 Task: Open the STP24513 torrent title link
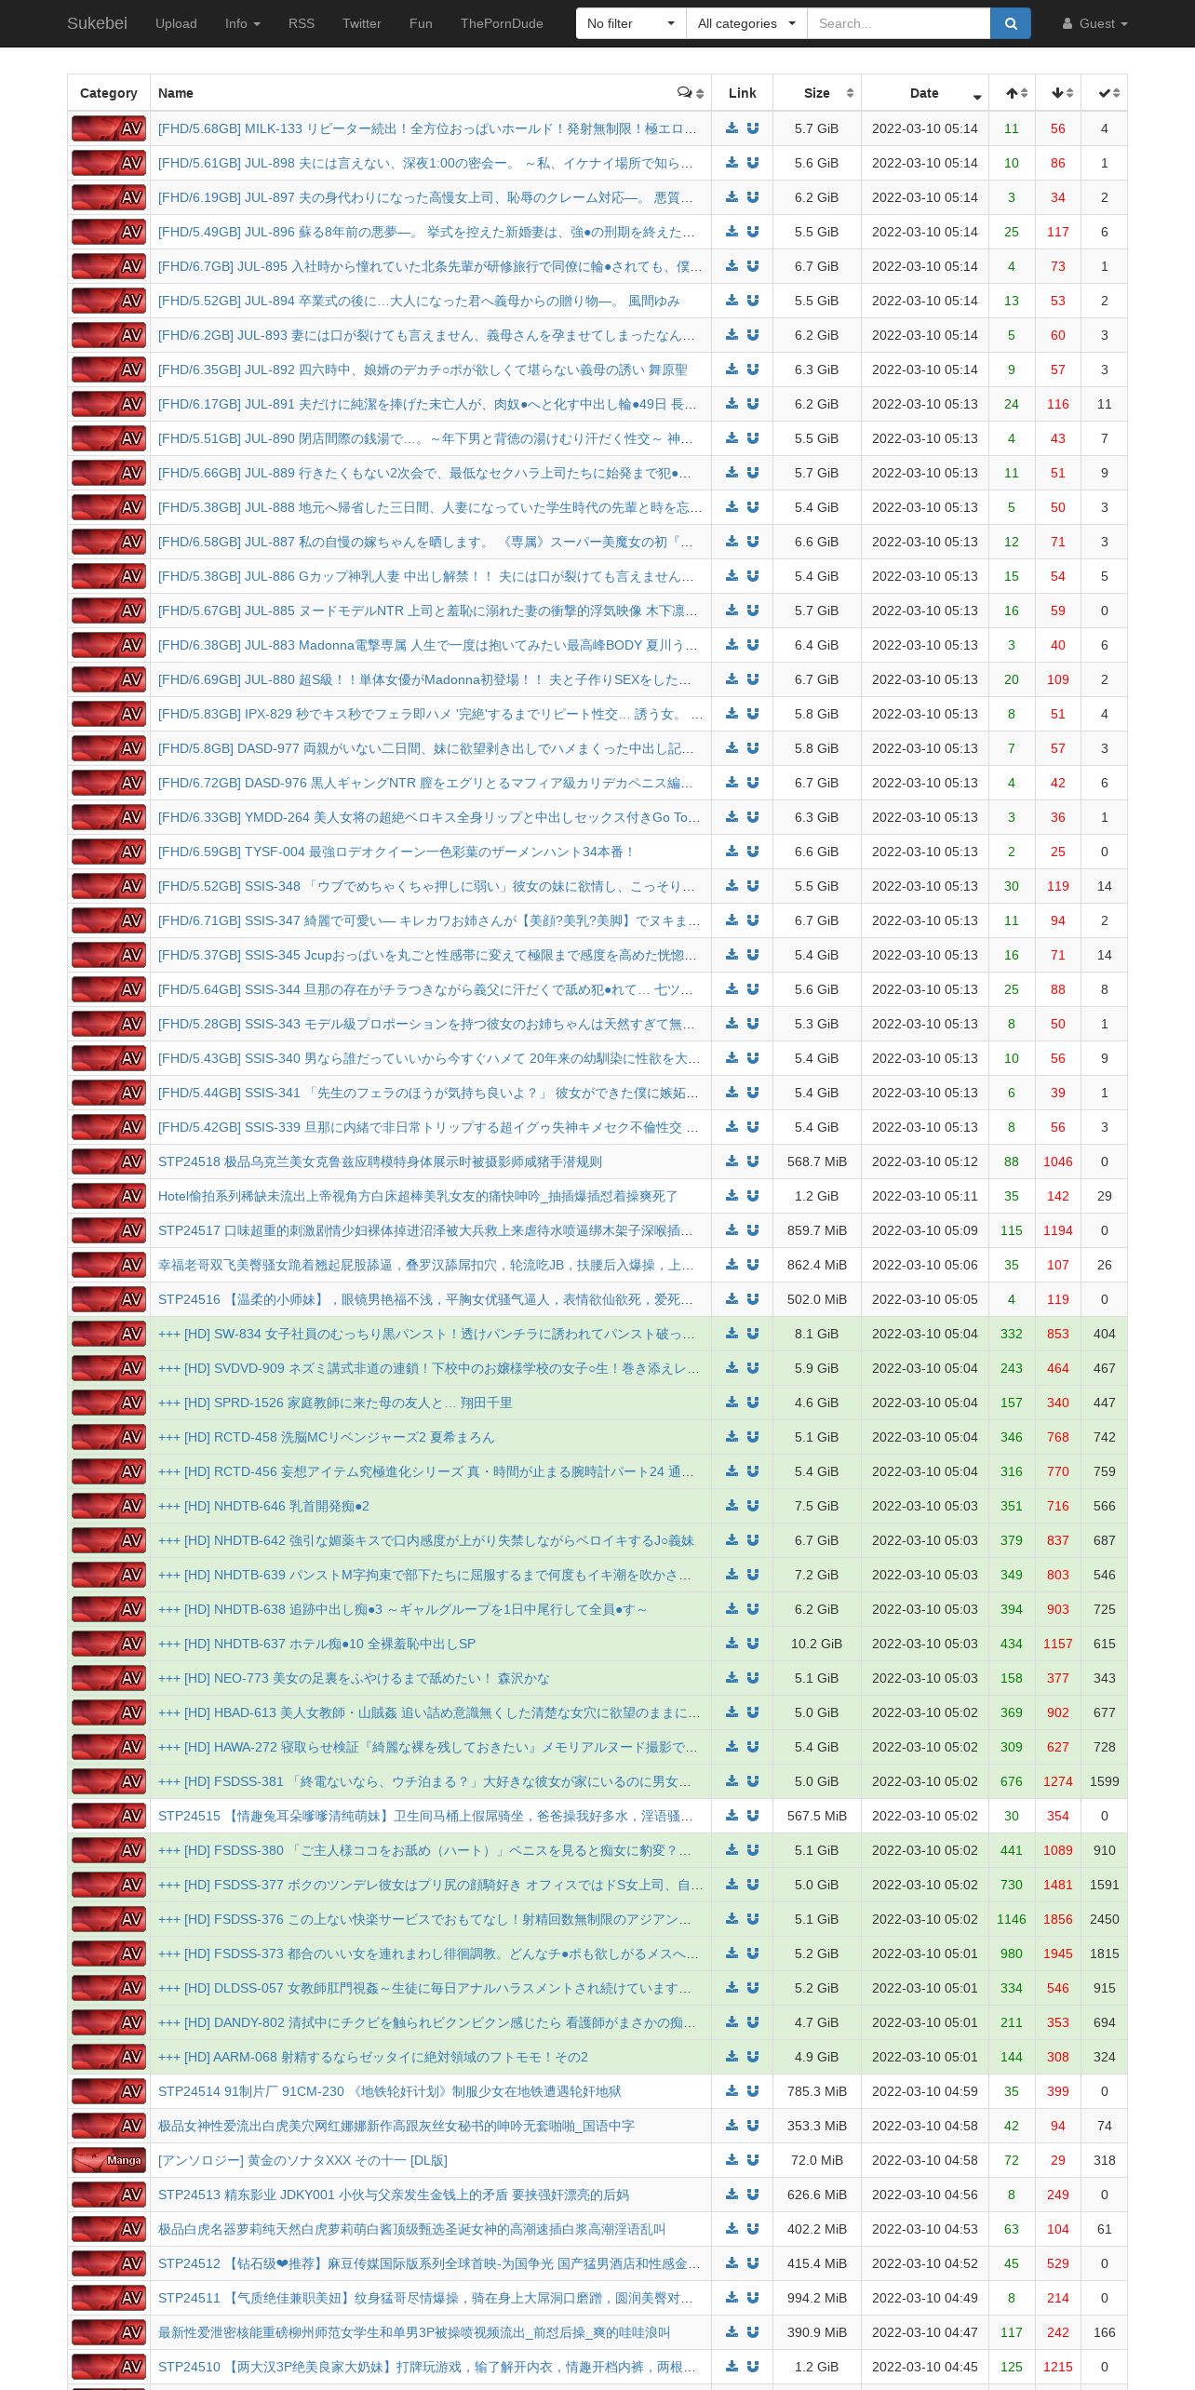click(x=394, y=2195)
